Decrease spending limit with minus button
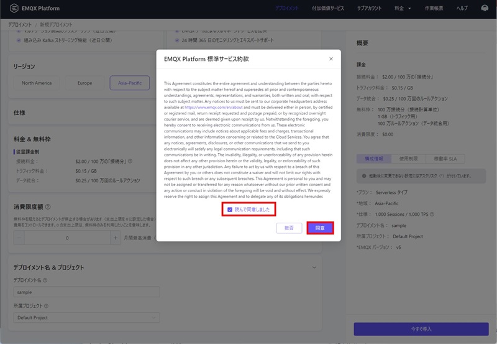Viewport: 497px width, 344px height. click(19, 238)
